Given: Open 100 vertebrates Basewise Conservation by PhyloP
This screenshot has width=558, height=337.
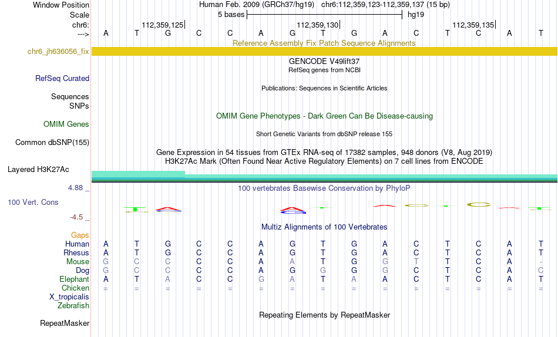Looking at the screenshot, I should [x=324, y=188].
